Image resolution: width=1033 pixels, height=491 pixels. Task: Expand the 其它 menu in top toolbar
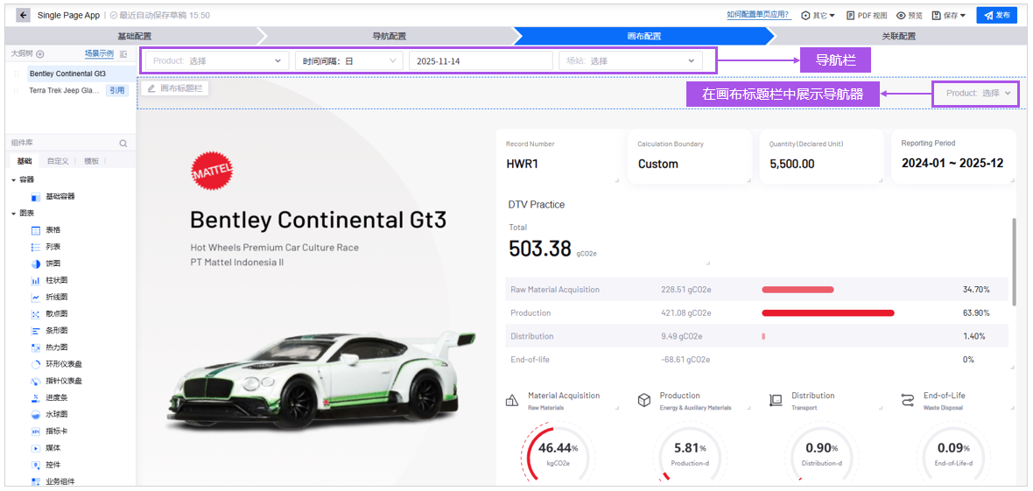coord(818,15)
